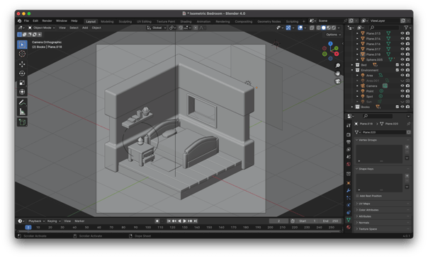Show the hidden Sun light via eye
The height and width of the screenshot is (258, 428).
[x=402, y=102]
